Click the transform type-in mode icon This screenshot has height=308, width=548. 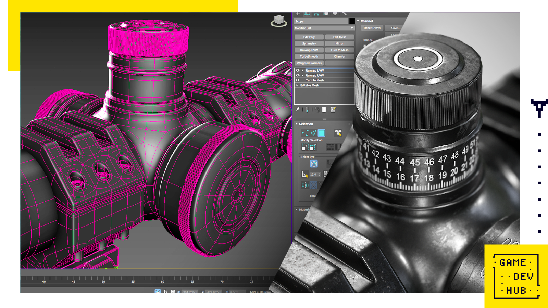(x=173, y=292)
